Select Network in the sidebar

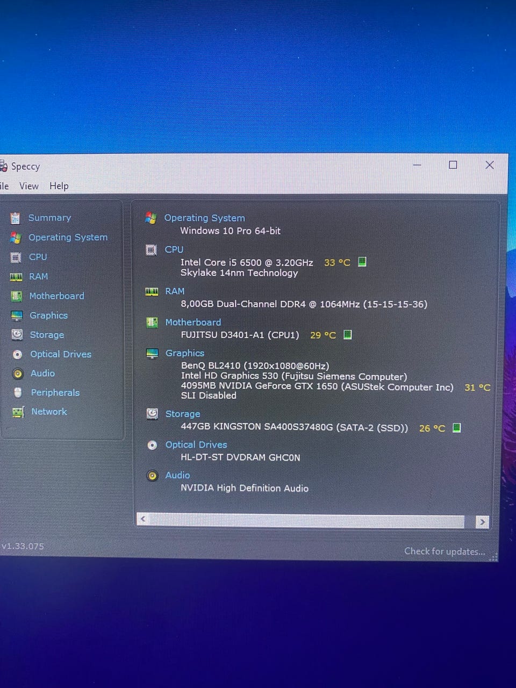point(49,412)
